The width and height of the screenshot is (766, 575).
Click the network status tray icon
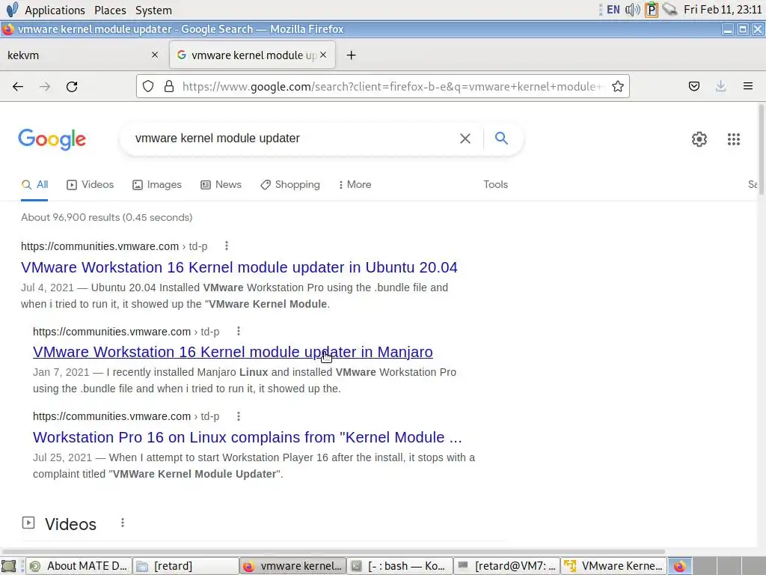click(x=670, y=9)
